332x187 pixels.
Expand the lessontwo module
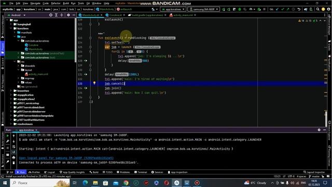[x=11, y=91]
